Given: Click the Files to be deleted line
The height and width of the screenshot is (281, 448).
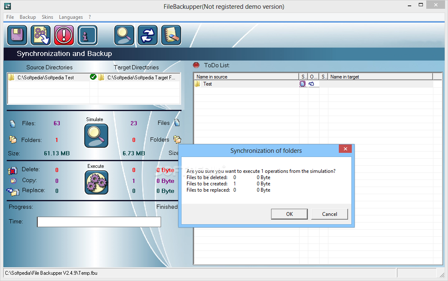Looking at the screenshot, I should click(x=228, y=177).
